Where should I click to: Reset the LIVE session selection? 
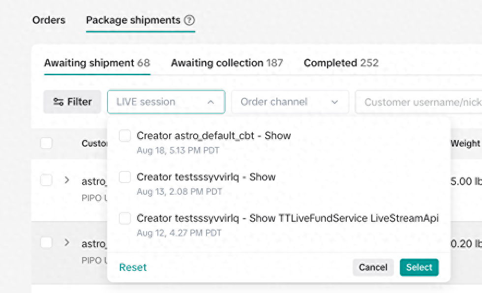(x=133, y=267)
